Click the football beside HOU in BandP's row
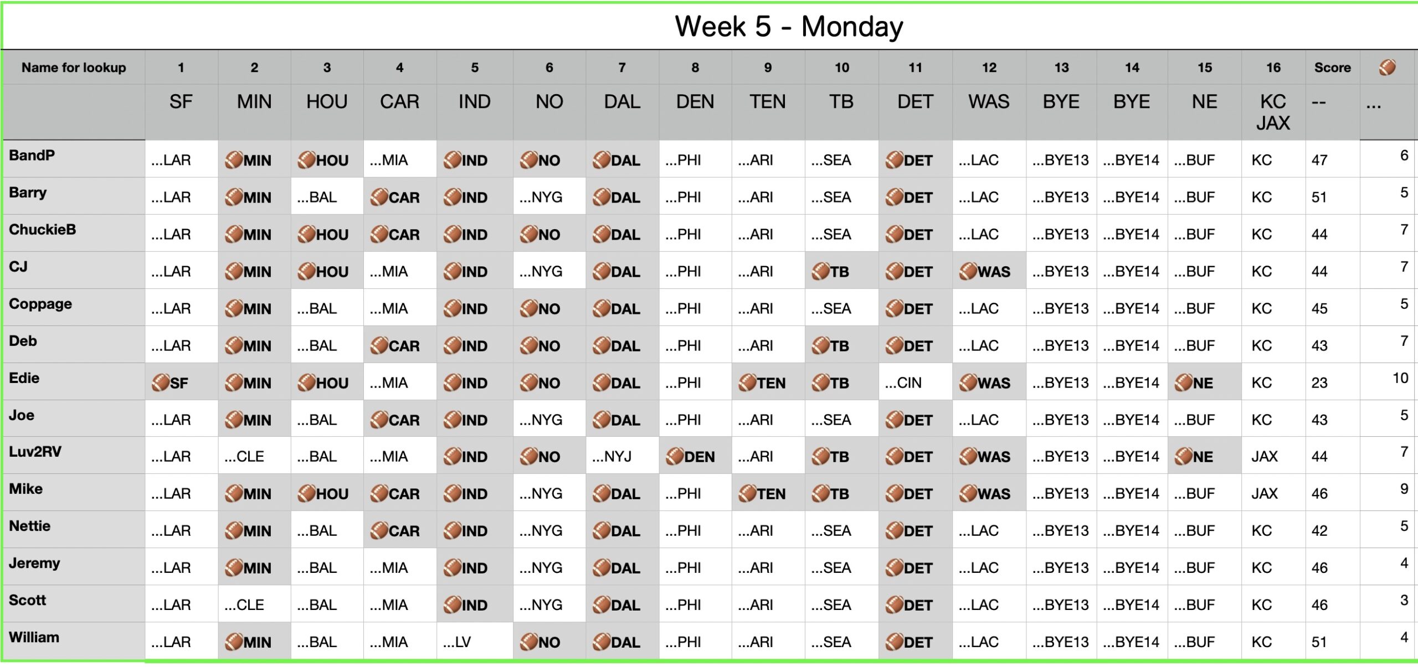1418x667 pixels. (306, 160)
